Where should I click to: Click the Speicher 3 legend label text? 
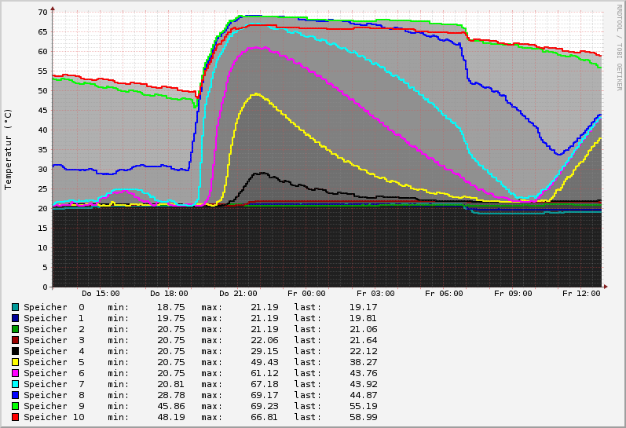[53, 340]
